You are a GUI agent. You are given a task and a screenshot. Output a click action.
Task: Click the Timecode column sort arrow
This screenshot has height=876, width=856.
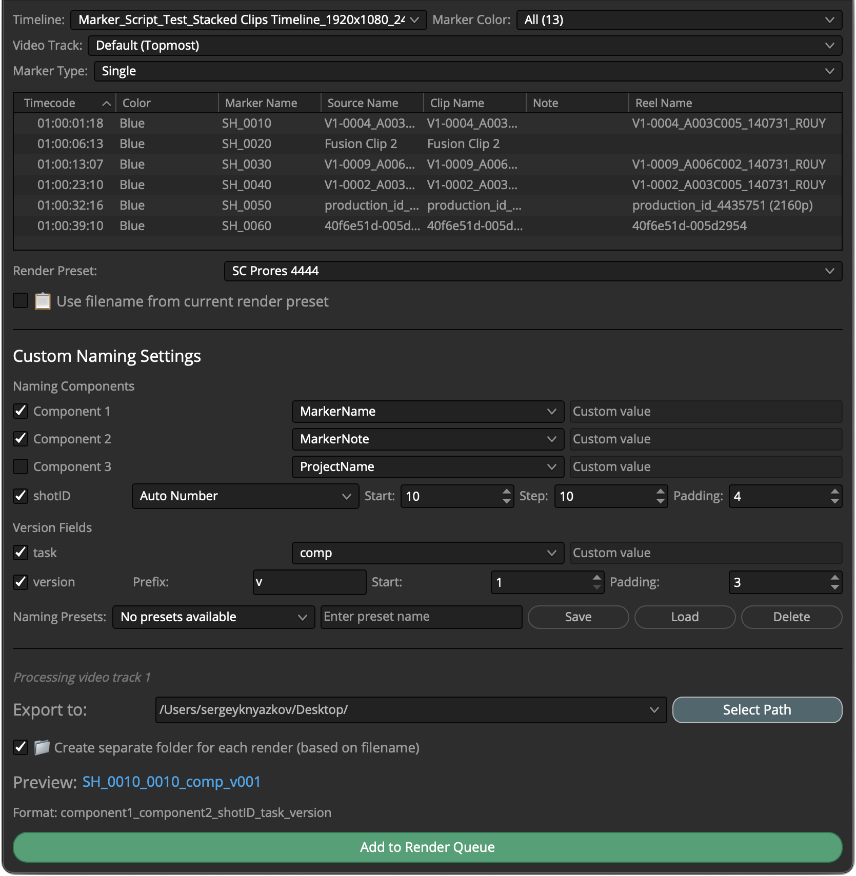[x=107, y=104]
